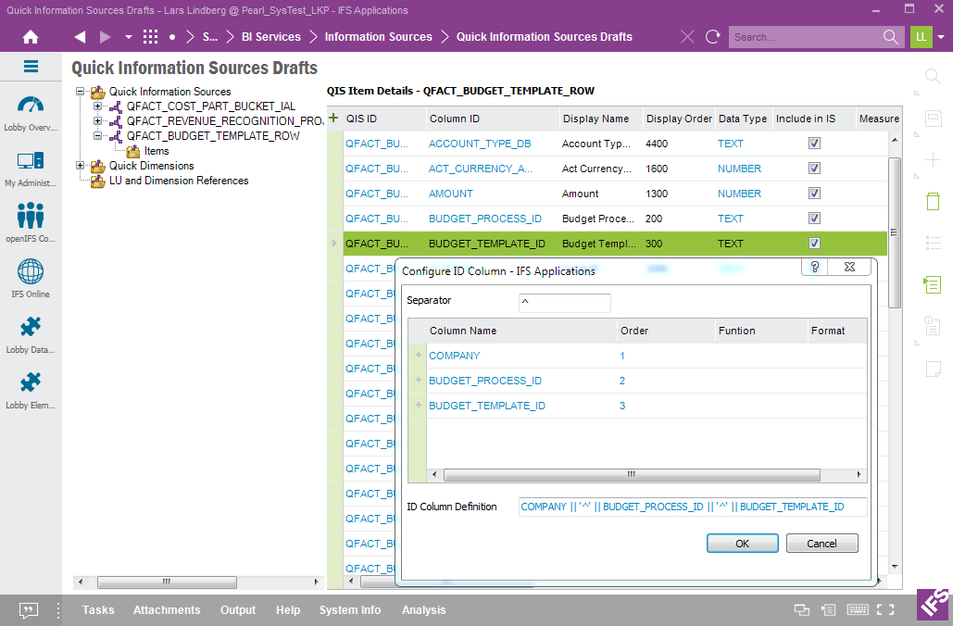953x626 pixels.
Task: Click the hamburger menu icon in sidebar
Action: click(x=31, y=67)
